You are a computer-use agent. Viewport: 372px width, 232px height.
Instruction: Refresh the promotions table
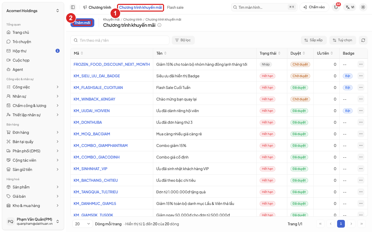coord(363,40)
